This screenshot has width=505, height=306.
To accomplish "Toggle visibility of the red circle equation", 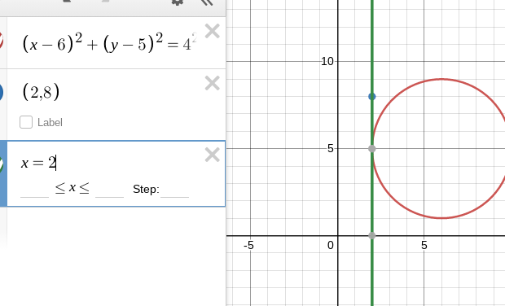I will [2, 41].
